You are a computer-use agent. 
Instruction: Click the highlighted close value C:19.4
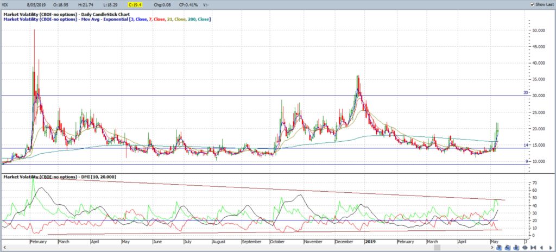pos(136,4)
